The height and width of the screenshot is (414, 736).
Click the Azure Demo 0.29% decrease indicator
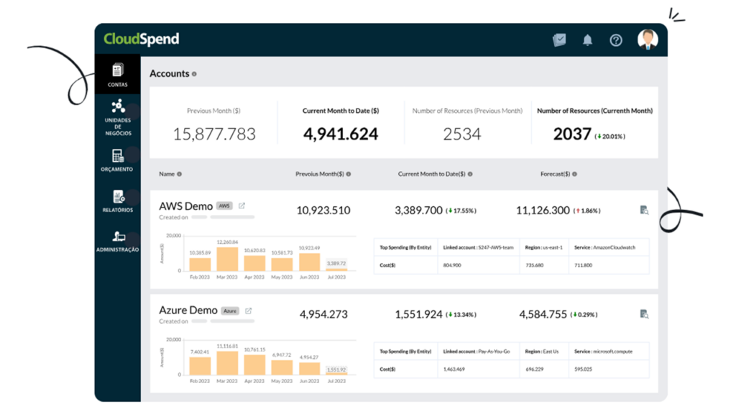584,315
